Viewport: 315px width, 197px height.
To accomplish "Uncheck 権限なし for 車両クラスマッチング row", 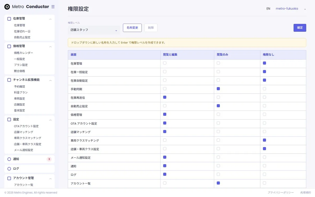I will [x=264, y=140].
